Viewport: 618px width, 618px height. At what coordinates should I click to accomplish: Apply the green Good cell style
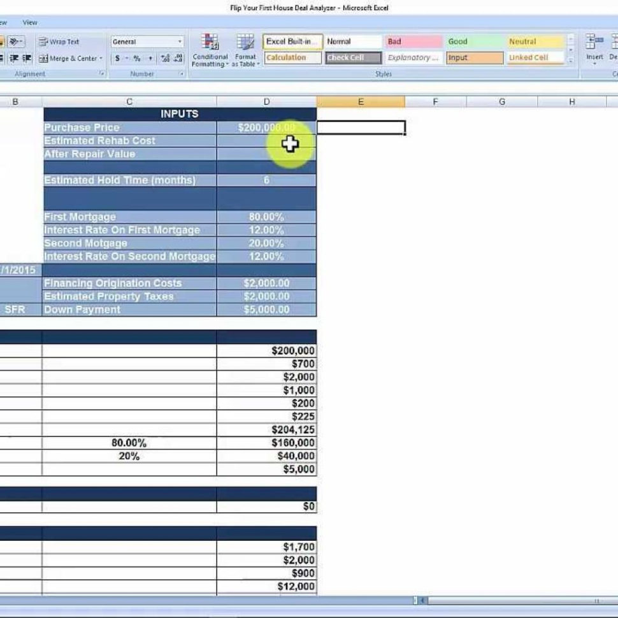click(x=475, y=41)
